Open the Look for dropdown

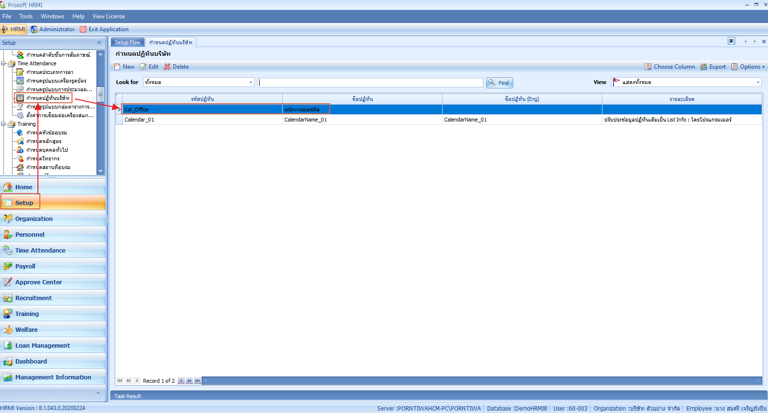tap(251, 83)
